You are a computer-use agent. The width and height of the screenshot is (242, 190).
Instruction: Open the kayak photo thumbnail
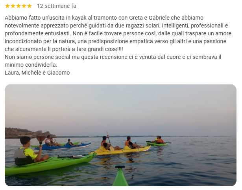[x=120, y=135]
